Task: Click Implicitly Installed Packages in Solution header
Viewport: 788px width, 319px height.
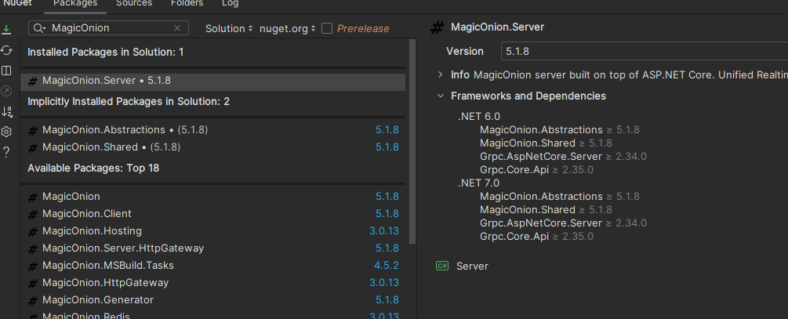Action: pyautogui.click(x=128, y=101)
